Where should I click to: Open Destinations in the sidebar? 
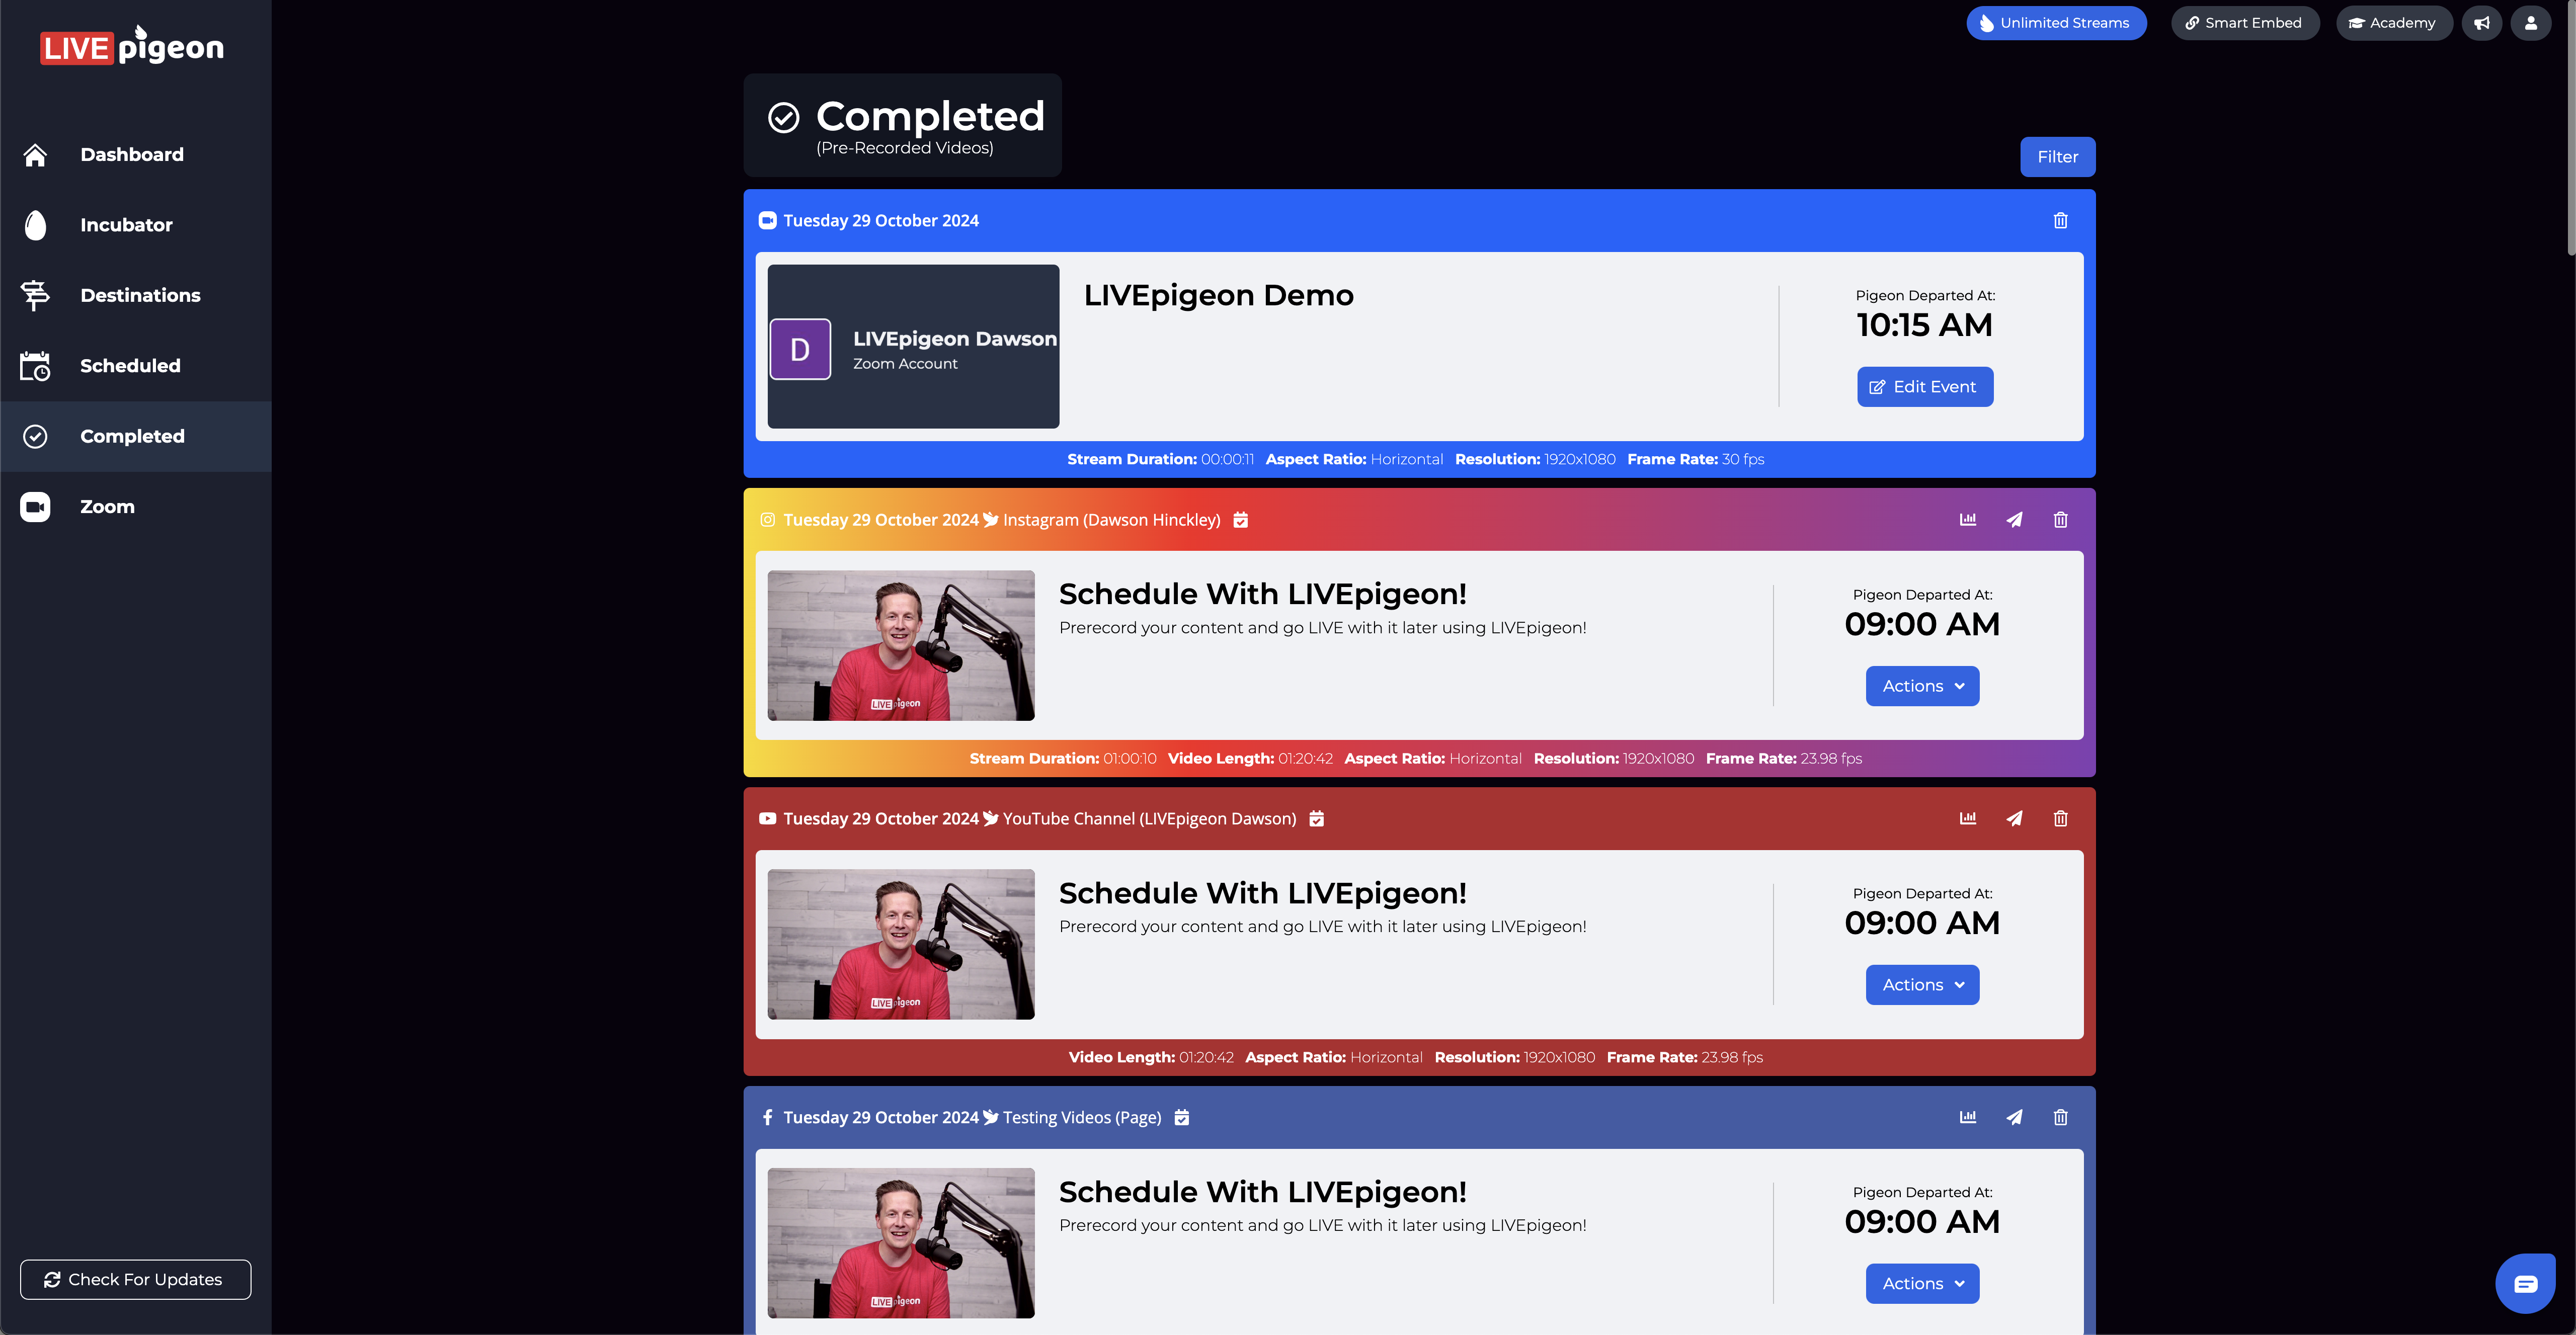[x=140, y=295]
